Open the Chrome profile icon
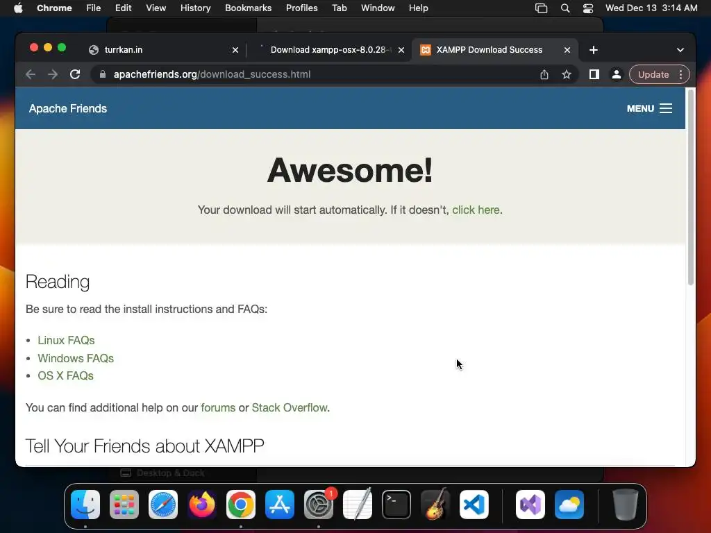Screen dimensions: 711x533 click(x=617, y=74)
